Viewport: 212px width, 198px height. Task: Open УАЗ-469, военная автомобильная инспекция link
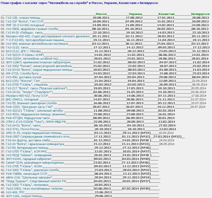tap(37, 44)
